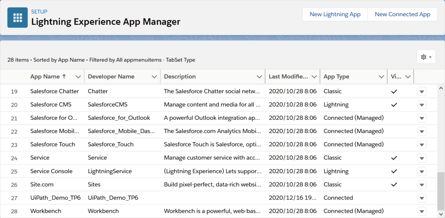Select the Salesforce Touch app name cell

(x=53, y=144)
